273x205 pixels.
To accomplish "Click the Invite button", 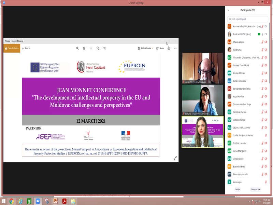I will click(237, 189).
